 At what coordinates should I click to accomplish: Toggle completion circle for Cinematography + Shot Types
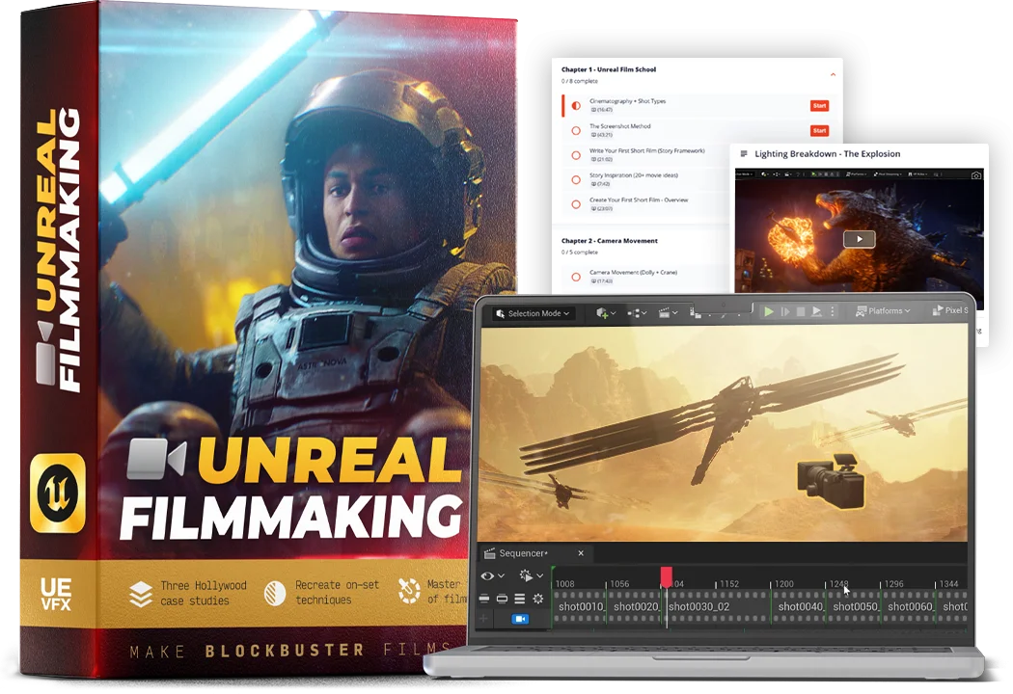coord(576,105)
